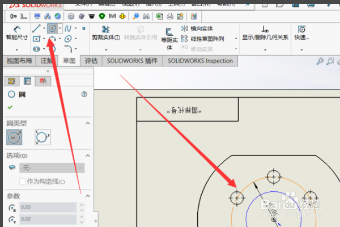This screenshot has height=227, width=340.
Task: Select perimeter (3-point) circle type
Action: pyautogui.click(x=42, y=137)
